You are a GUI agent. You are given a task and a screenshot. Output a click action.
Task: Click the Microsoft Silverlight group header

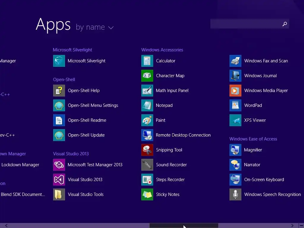tap(72, 50)
